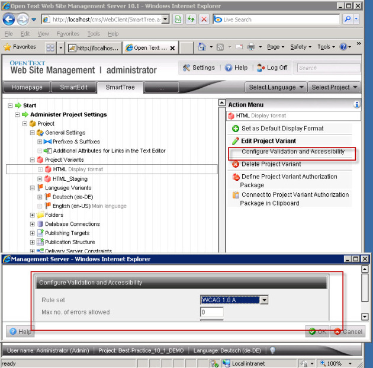373x368 pixels.
Task: Click the Read Mail icon
Action: click(239, 47)
